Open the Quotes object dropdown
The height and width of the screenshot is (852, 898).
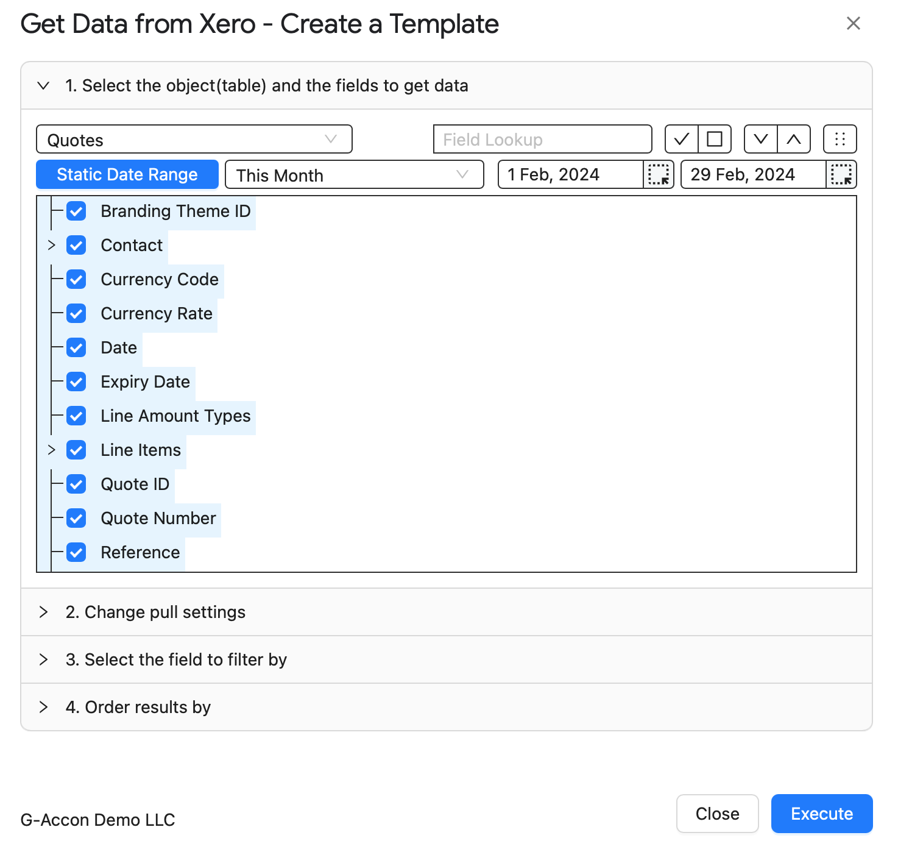(194, 140)
